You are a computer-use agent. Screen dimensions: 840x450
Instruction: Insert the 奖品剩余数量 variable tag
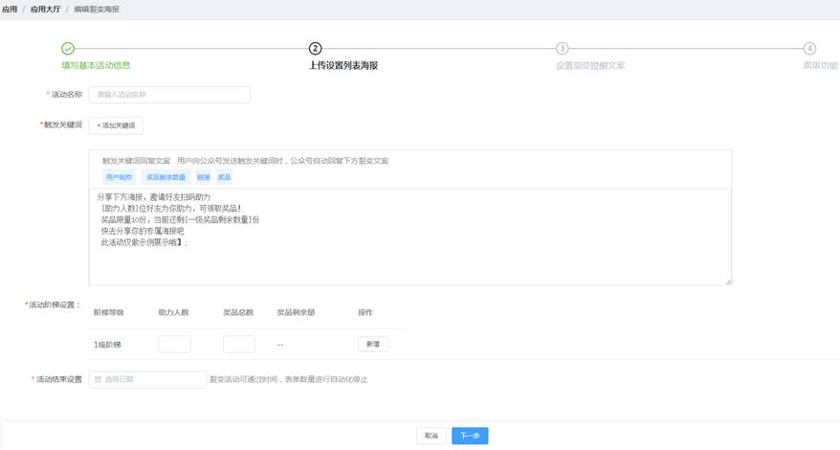point(166,177)
